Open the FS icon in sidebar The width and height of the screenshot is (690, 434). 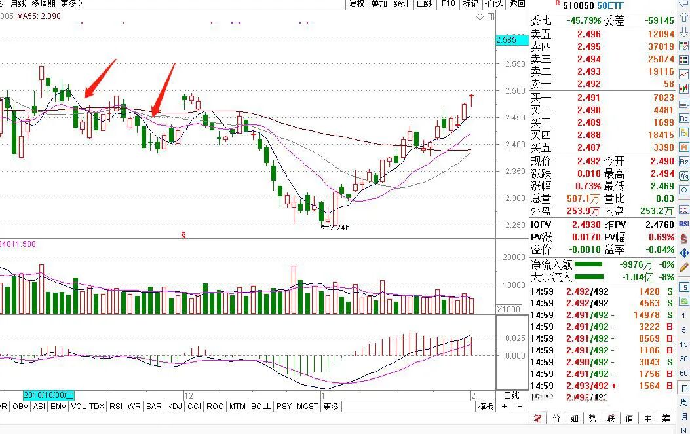point(684,287)
